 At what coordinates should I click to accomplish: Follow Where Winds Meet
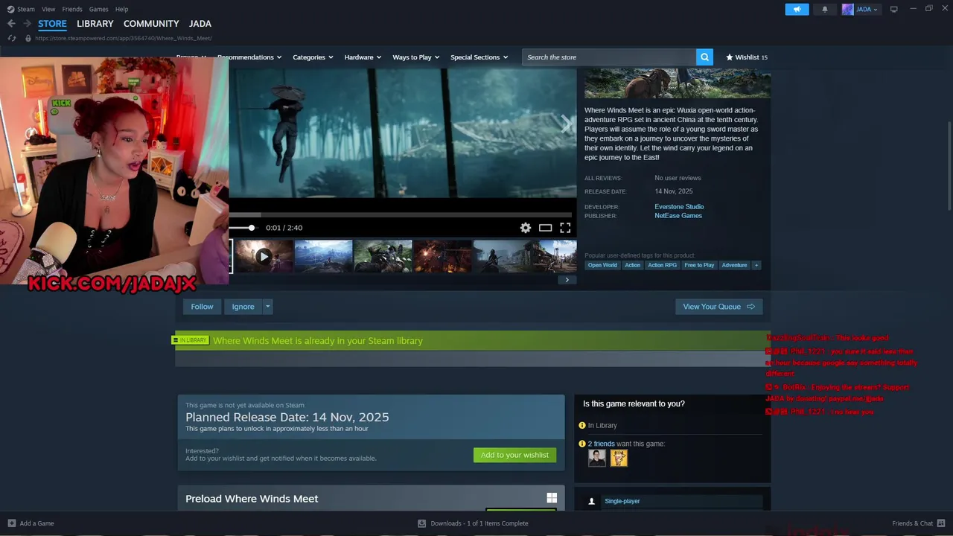(202, 307)
